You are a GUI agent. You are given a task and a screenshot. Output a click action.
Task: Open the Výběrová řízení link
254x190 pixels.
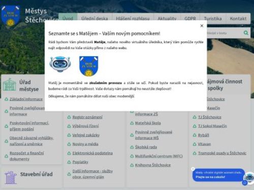coord(85,126)
